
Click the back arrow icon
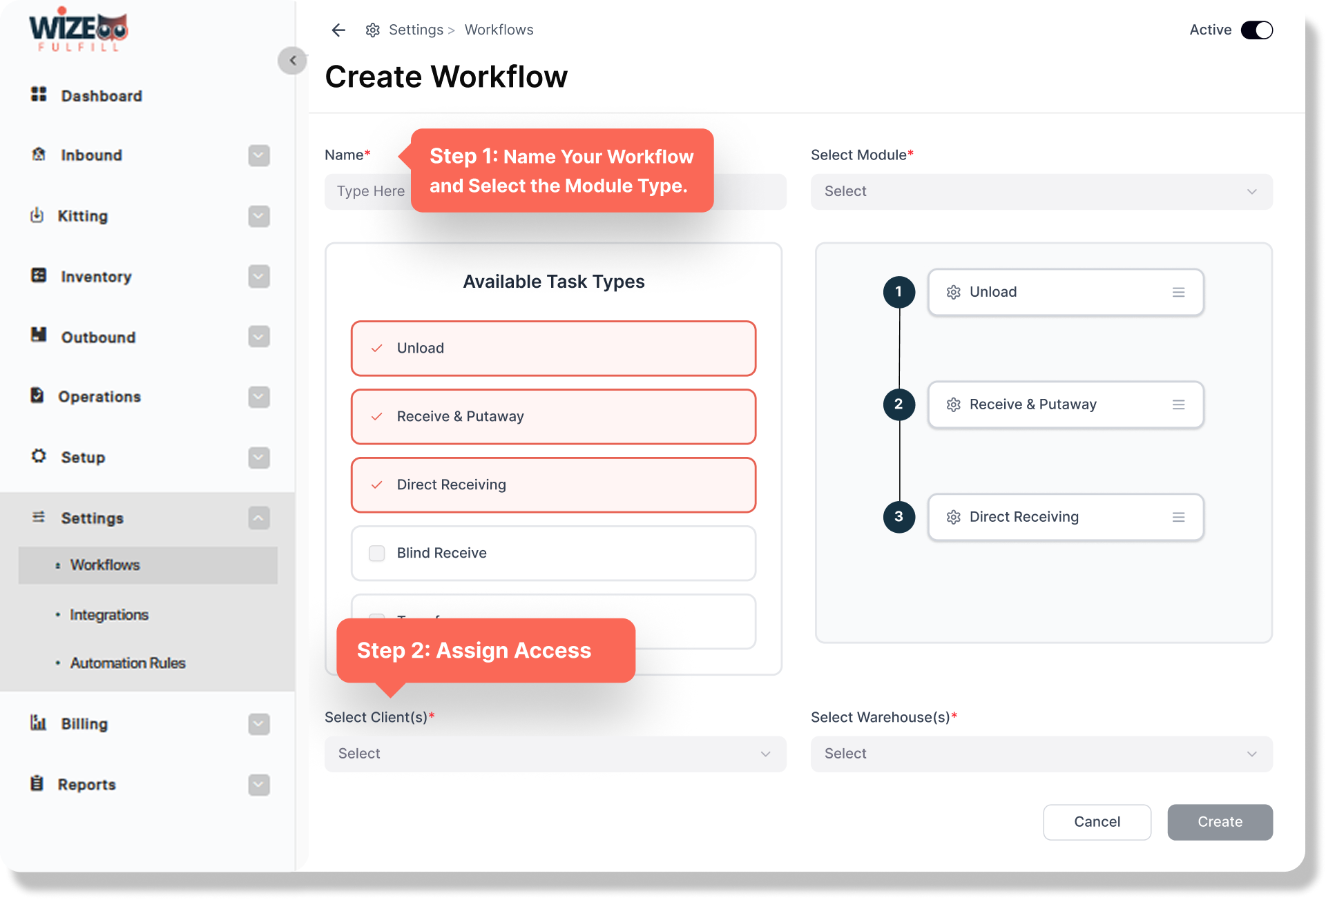(338, 30)
